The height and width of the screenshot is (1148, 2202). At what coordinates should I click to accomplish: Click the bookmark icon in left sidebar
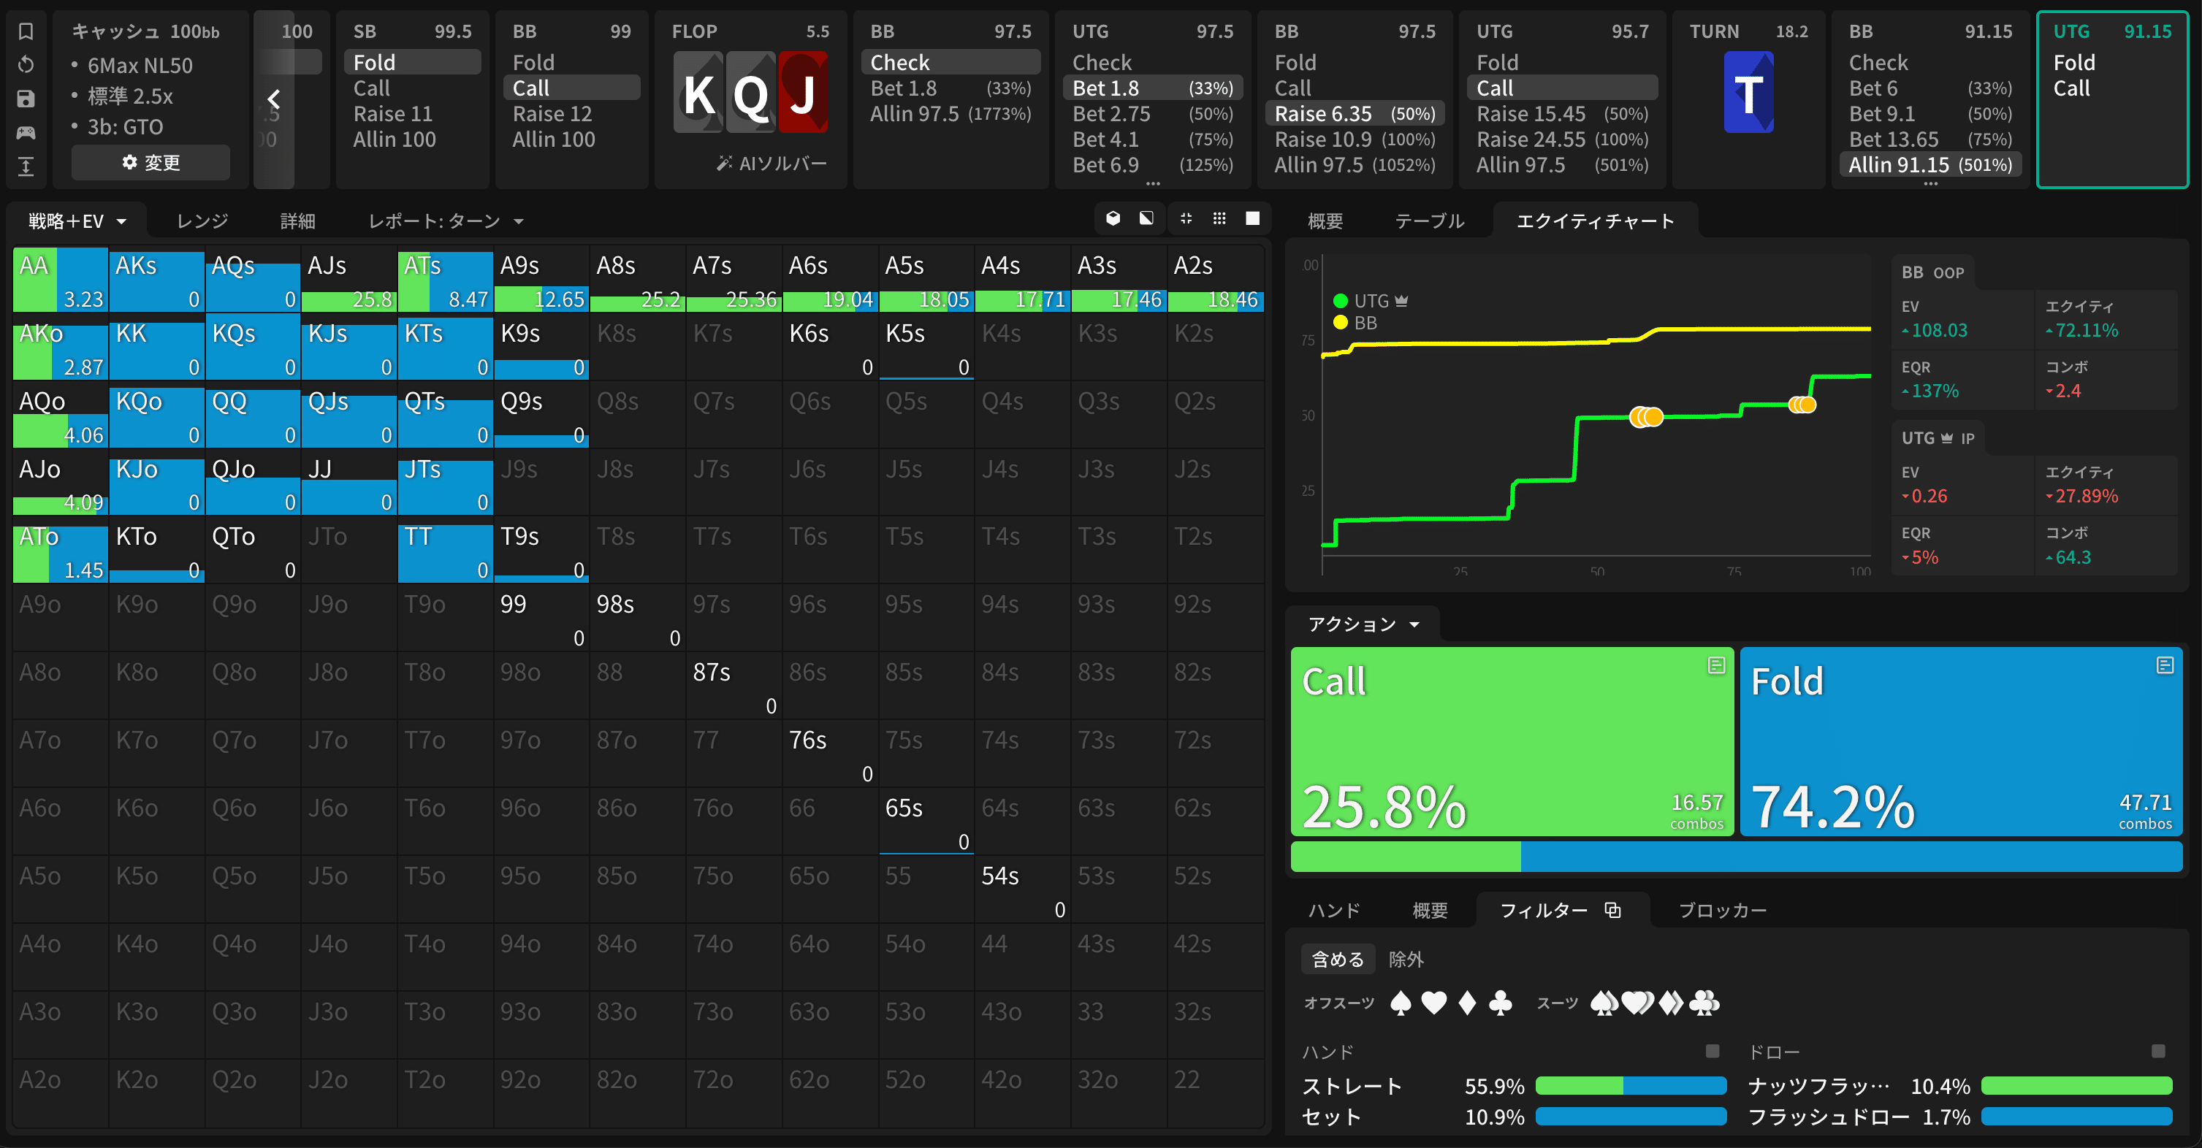pyautogui.click(x=26, y=31)
